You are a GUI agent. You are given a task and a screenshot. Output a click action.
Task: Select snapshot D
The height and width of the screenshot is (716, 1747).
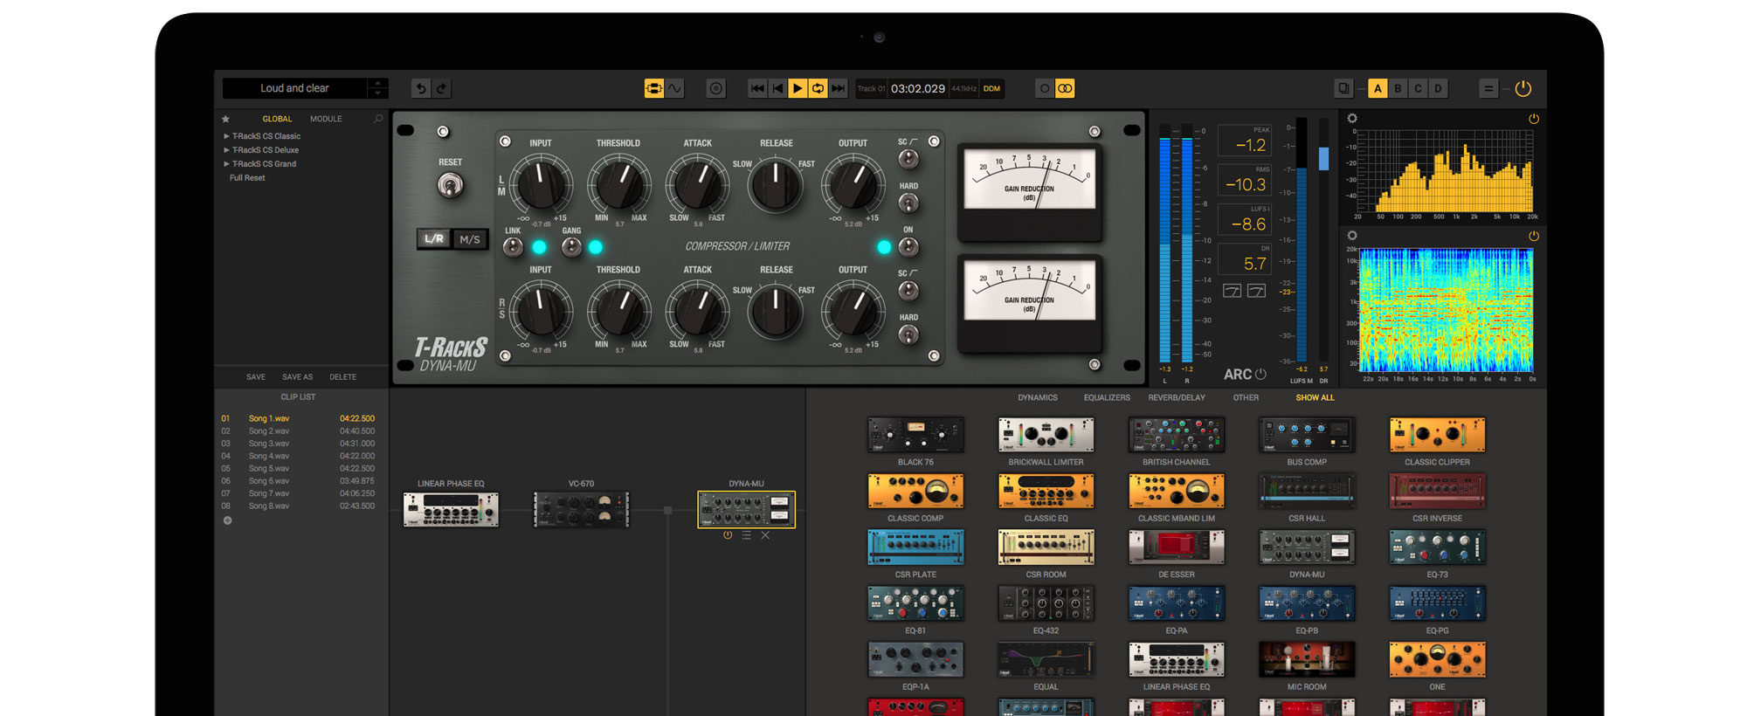click(1438, 88)
